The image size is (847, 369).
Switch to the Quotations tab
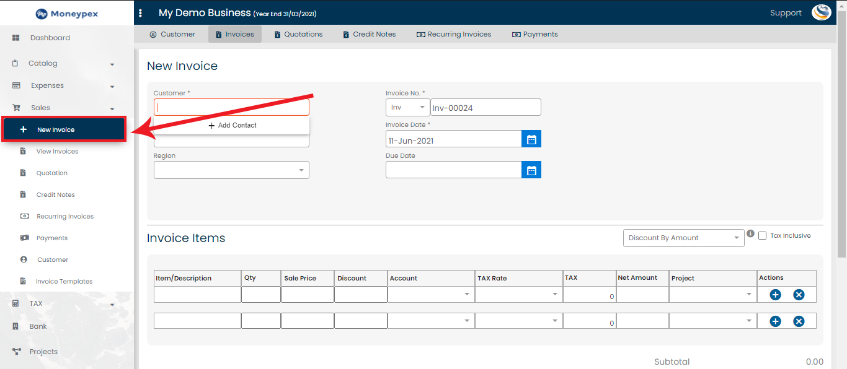pos(298,34)
